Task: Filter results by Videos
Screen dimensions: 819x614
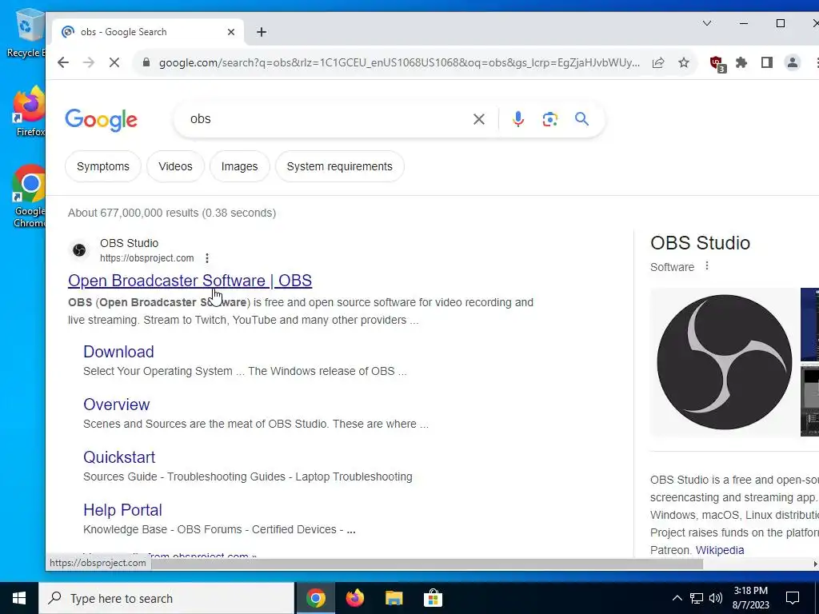Action: [175, 166]
